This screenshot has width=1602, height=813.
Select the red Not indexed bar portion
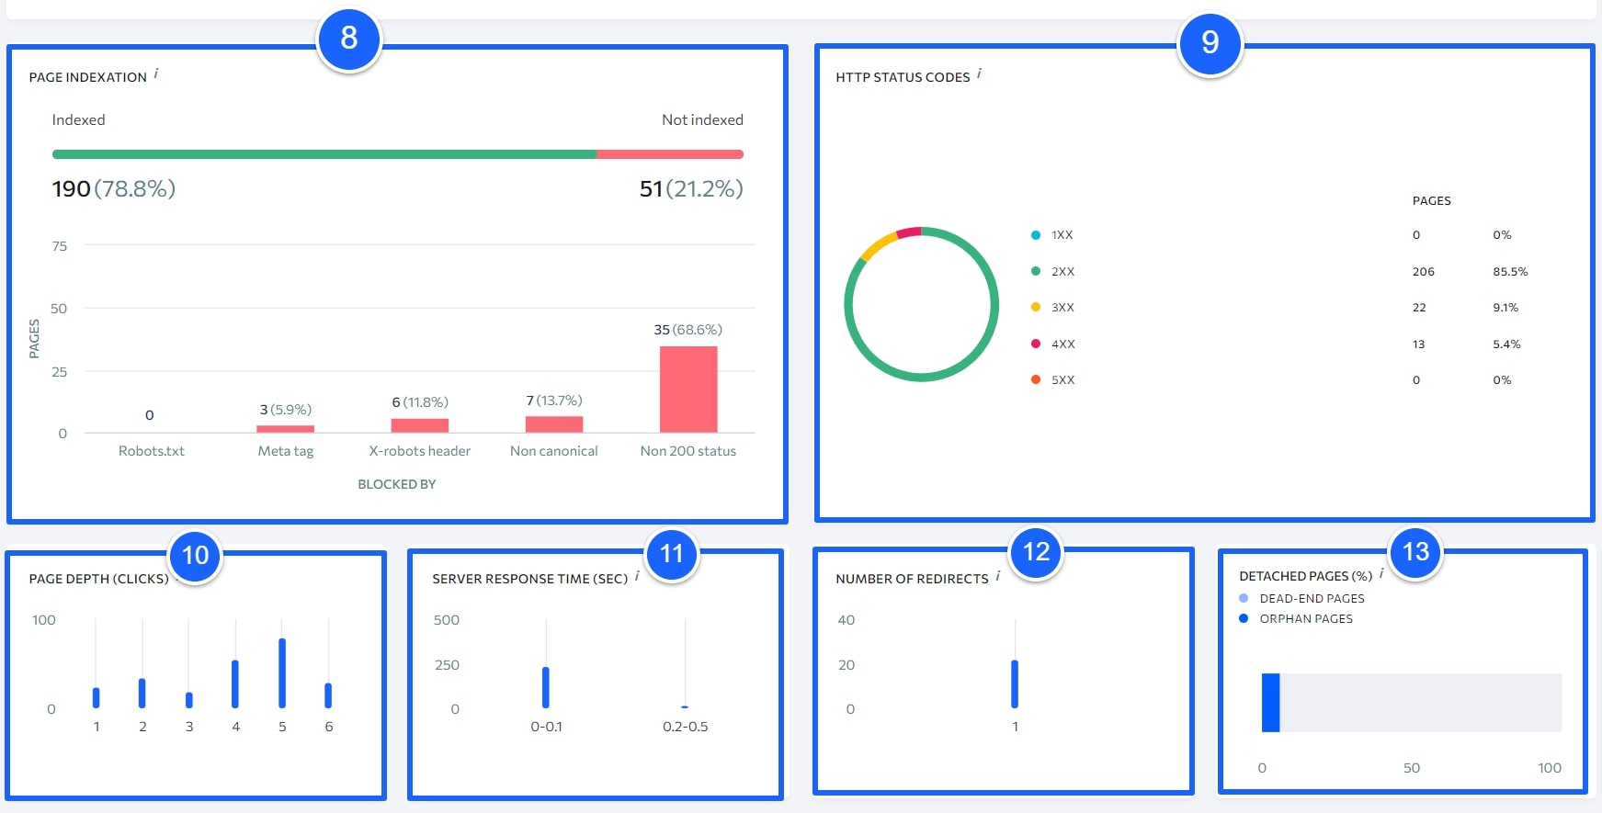670,154
